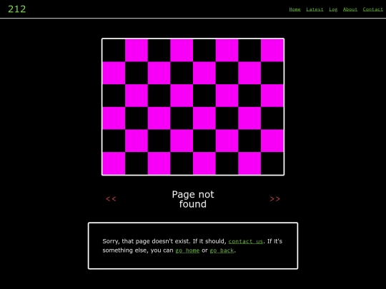Go to Home in top navigation
Screen dimensions: 386x289
295,9
